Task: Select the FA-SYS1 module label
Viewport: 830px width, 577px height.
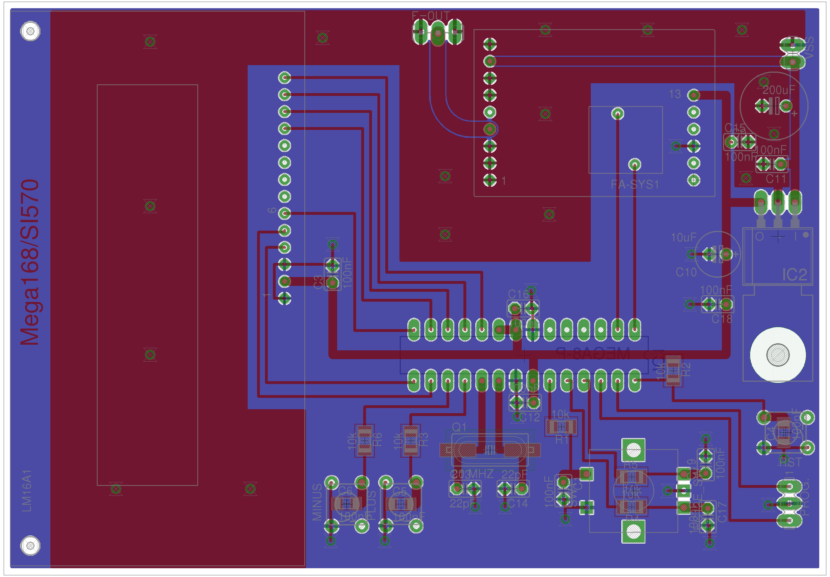Action: point(635,185)
